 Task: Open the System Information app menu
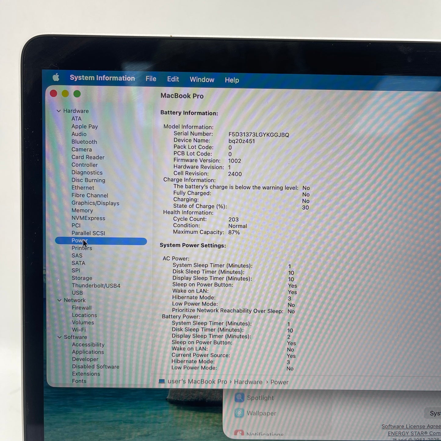point(102,78)
